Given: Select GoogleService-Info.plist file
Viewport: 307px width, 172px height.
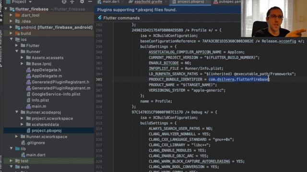Looking at the screenshot, I should (56, 94).
